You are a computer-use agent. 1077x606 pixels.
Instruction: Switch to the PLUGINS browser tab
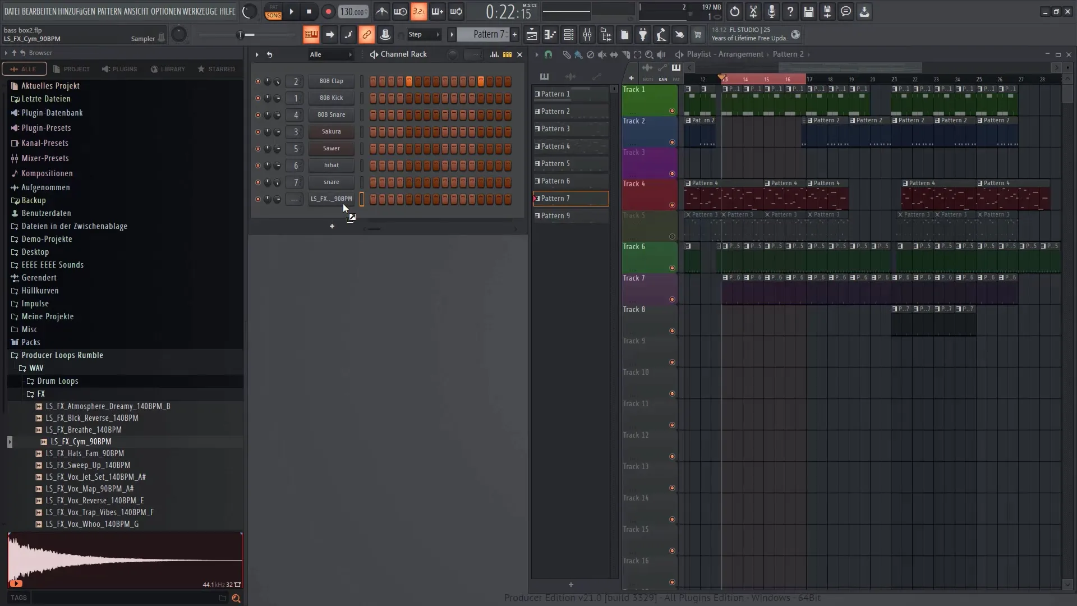point(119,69)
